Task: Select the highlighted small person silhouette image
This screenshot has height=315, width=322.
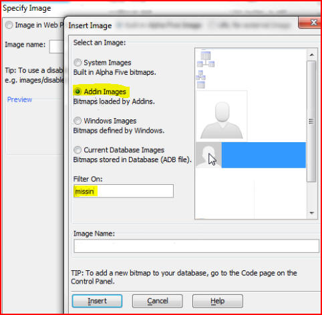Action: pyautogui.click(x=208, y=155)
